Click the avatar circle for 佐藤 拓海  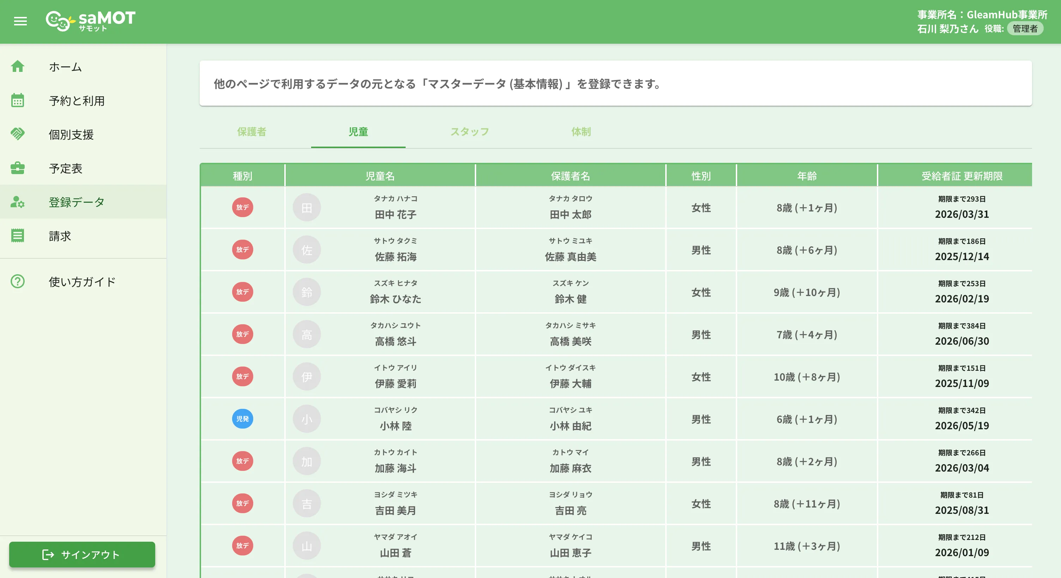tap(307, 250)
